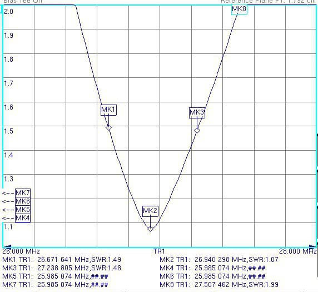Click the MK2 diamond marker point

(150, 229)
